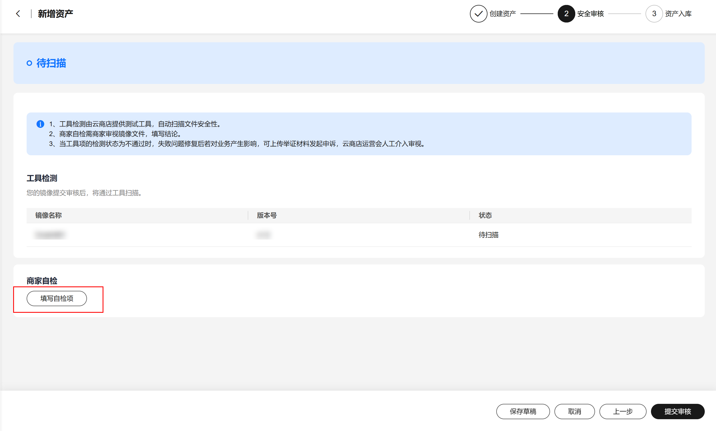Screen dimensions: 716x431
Task: Select the 创建资产 step label
Action: (503, 14)
